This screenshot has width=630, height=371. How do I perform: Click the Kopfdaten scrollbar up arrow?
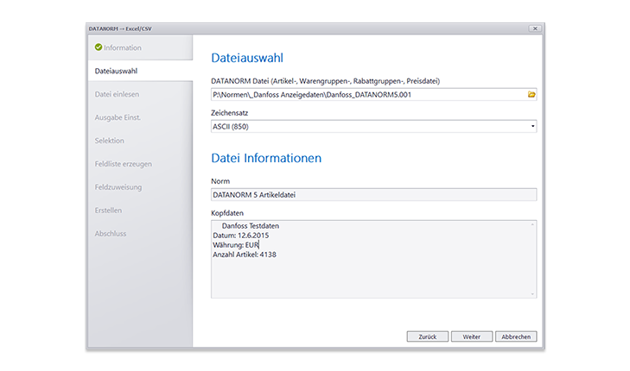[532, 224]
